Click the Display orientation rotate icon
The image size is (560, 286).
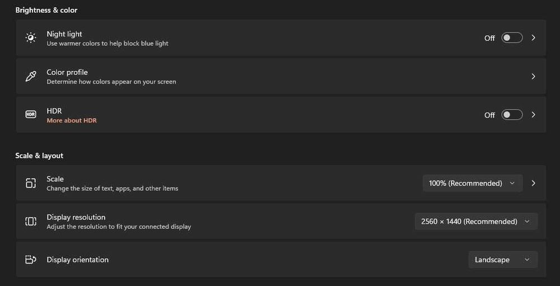point(31,260)
